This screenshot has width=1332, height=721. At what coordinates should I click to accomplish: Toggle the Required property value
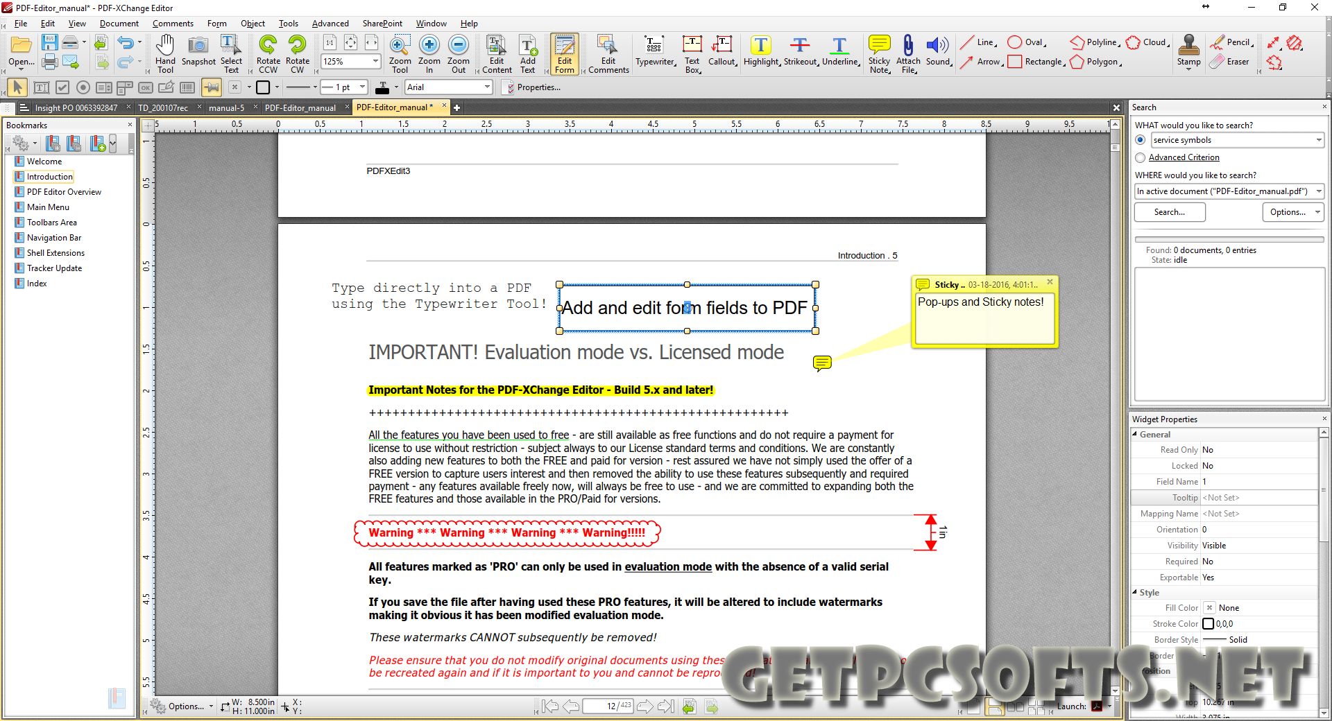tap(1258, 562)
